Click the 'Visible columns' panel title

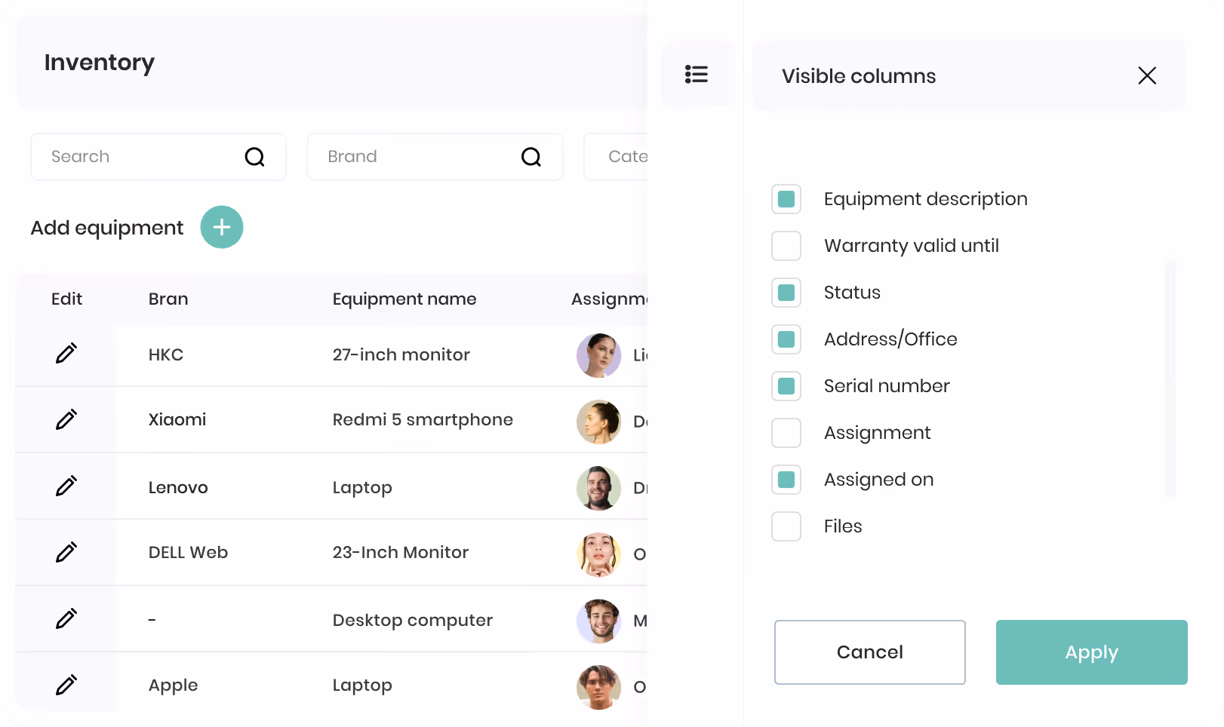pyautogui.click(x=859, y=76)
